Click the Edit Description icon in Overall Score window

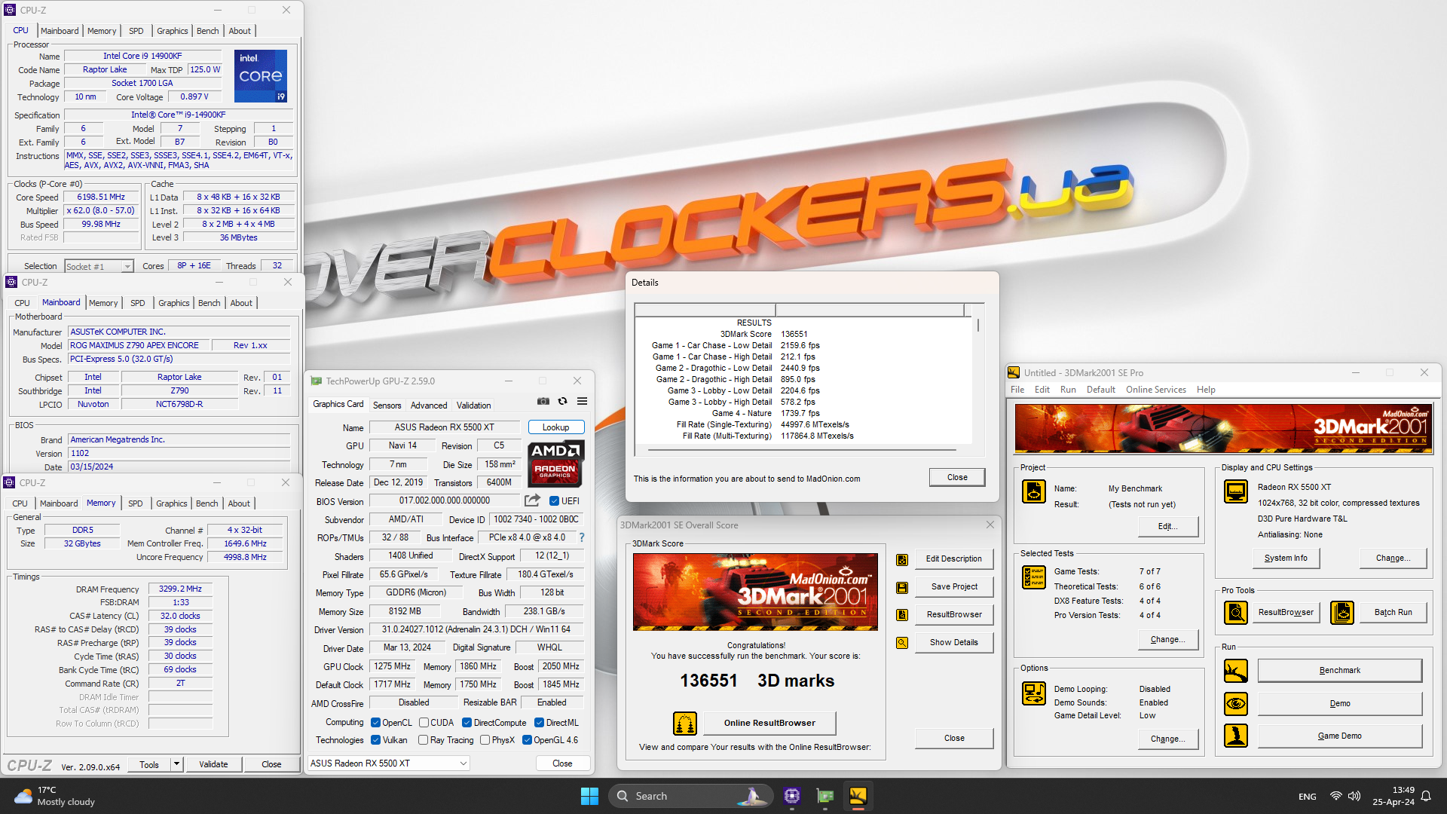pos(902,559)
